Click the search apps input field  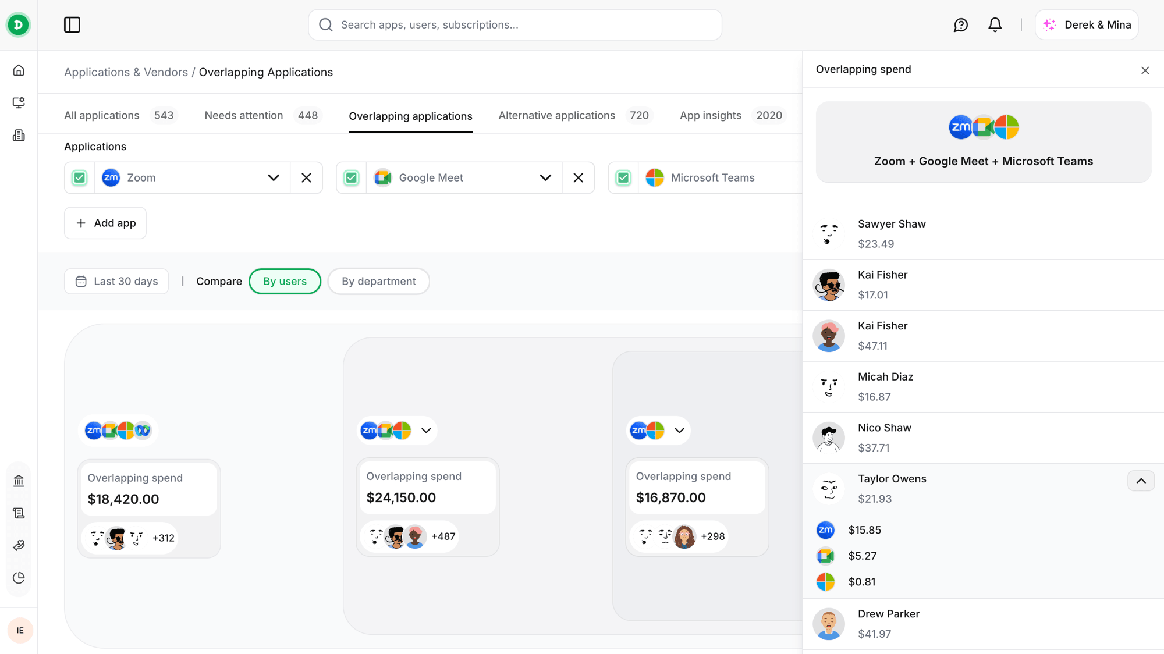tap(515, 25)
